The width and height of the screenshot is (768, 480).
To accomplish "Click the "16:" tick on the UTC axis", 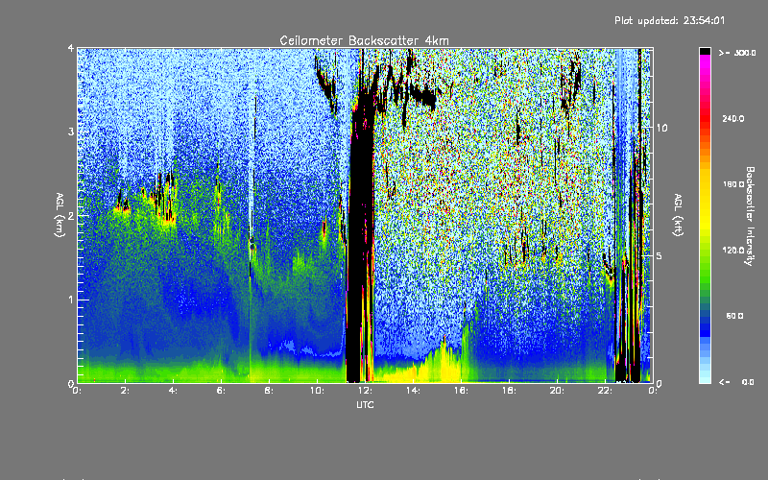I will point(462,391).
